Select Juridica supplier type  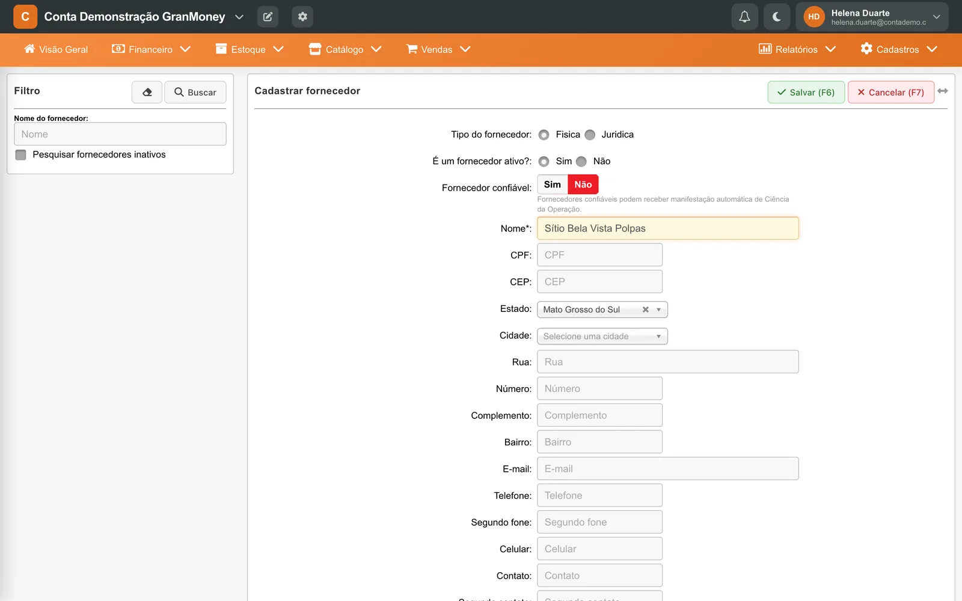[590, 135]
